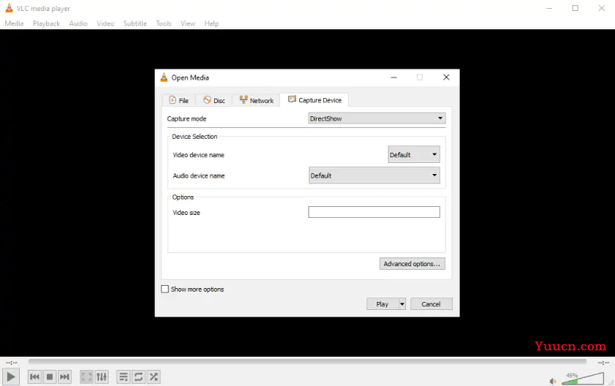615x386 pixels.
Task: Toggle random shuffle icon
Action: coord(154,377)
